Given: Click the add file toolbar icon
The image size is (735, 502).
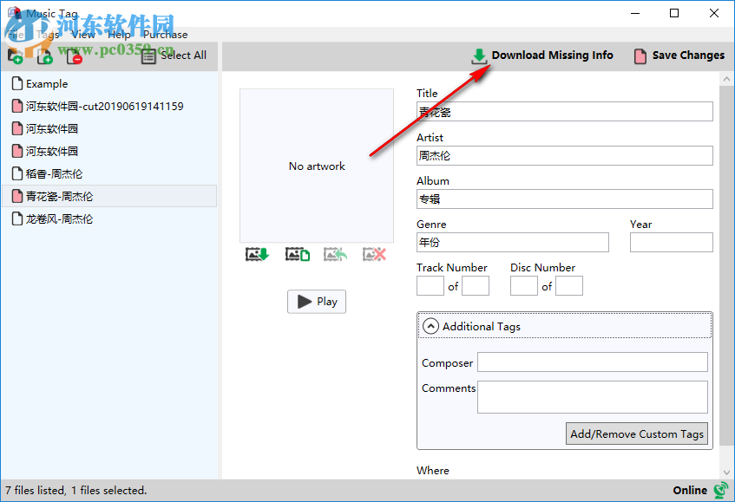Looking at the screenshot, I should tap(44, 56).
